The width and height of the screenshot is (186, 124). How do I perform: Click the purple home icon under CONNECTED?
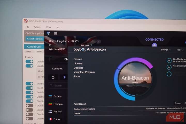[x=154, y=45]
